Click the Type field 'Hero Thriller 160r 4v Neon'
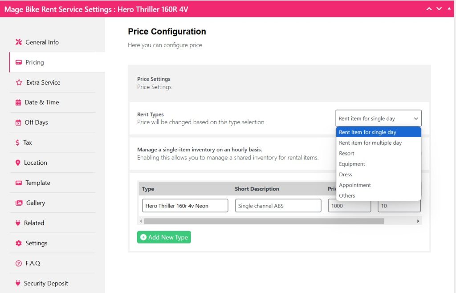Screen dimensions: 456x293 click(185, 206)
